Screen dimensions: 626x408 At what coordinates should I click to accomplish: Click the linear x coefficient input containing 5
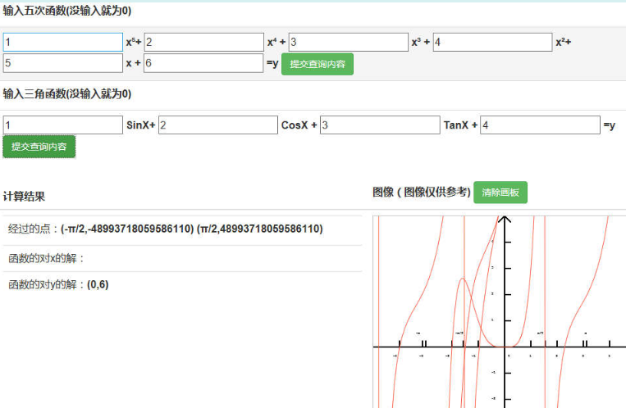pyautogui.click(x=62, y=63)
